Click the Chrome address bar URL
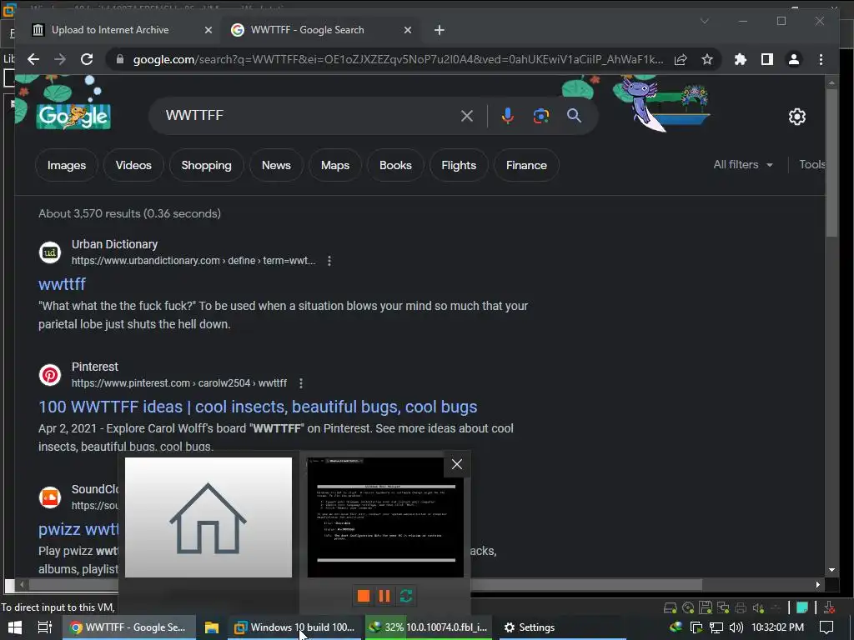Image resolution: width=854 pixels, height=640 pixels. pyautogui.click(x=398, y=59)
